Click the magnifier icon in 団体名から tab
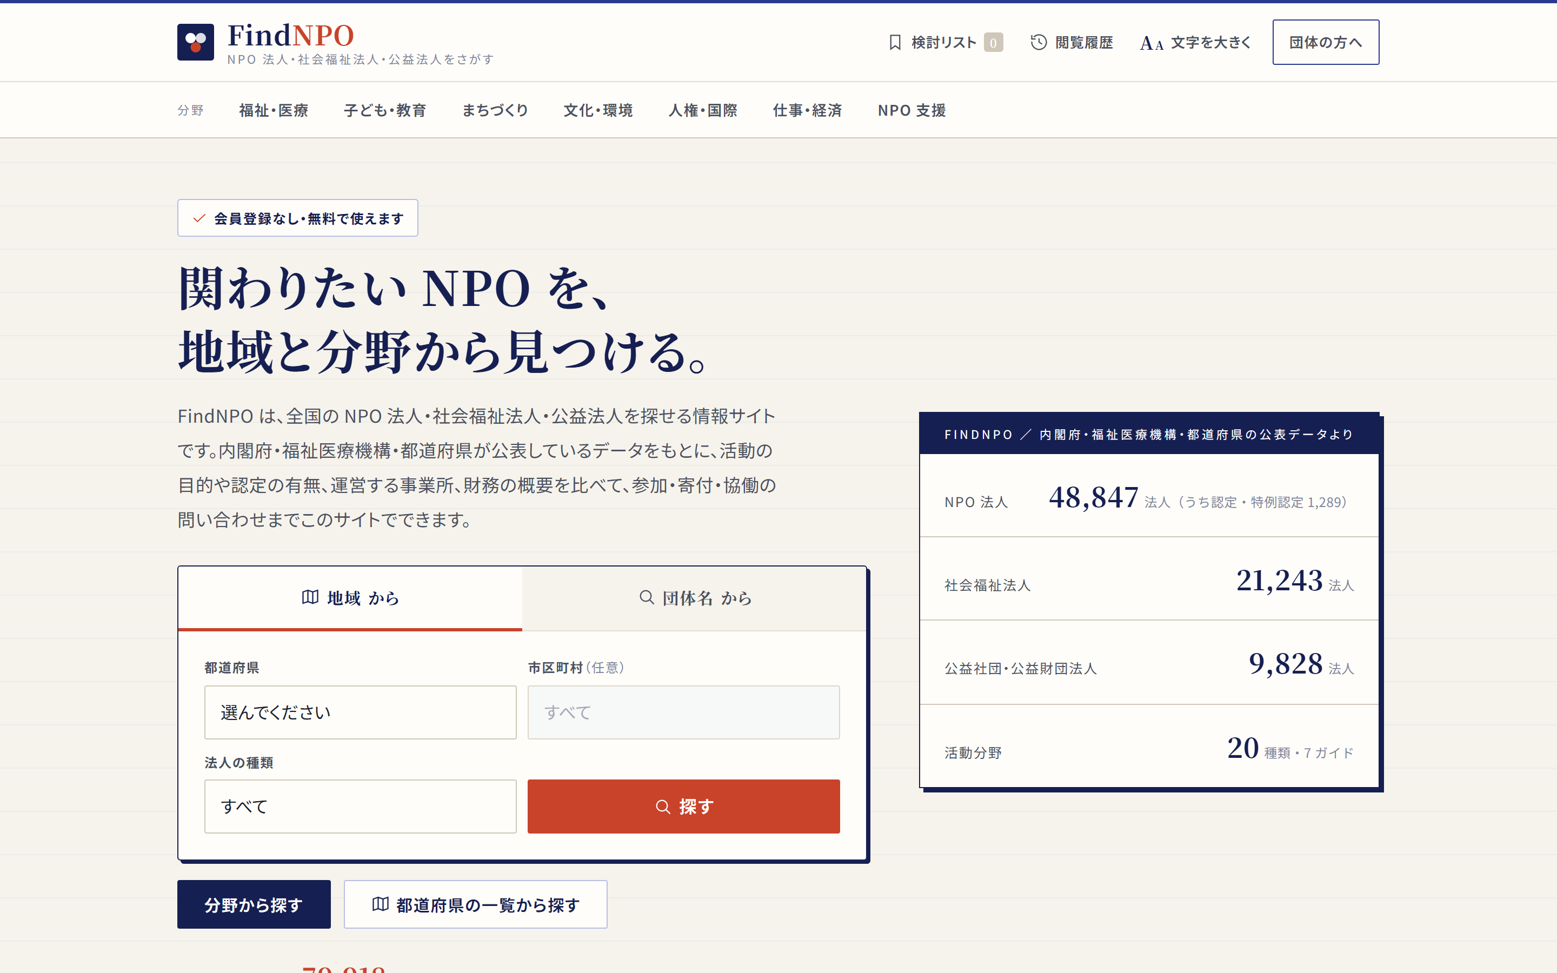 tap(647, 598)
